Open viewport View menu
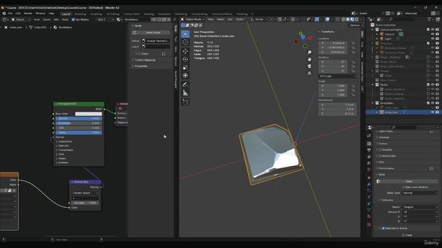The height and width of the screenshot is (248, 442). click(x=211, y=19)
